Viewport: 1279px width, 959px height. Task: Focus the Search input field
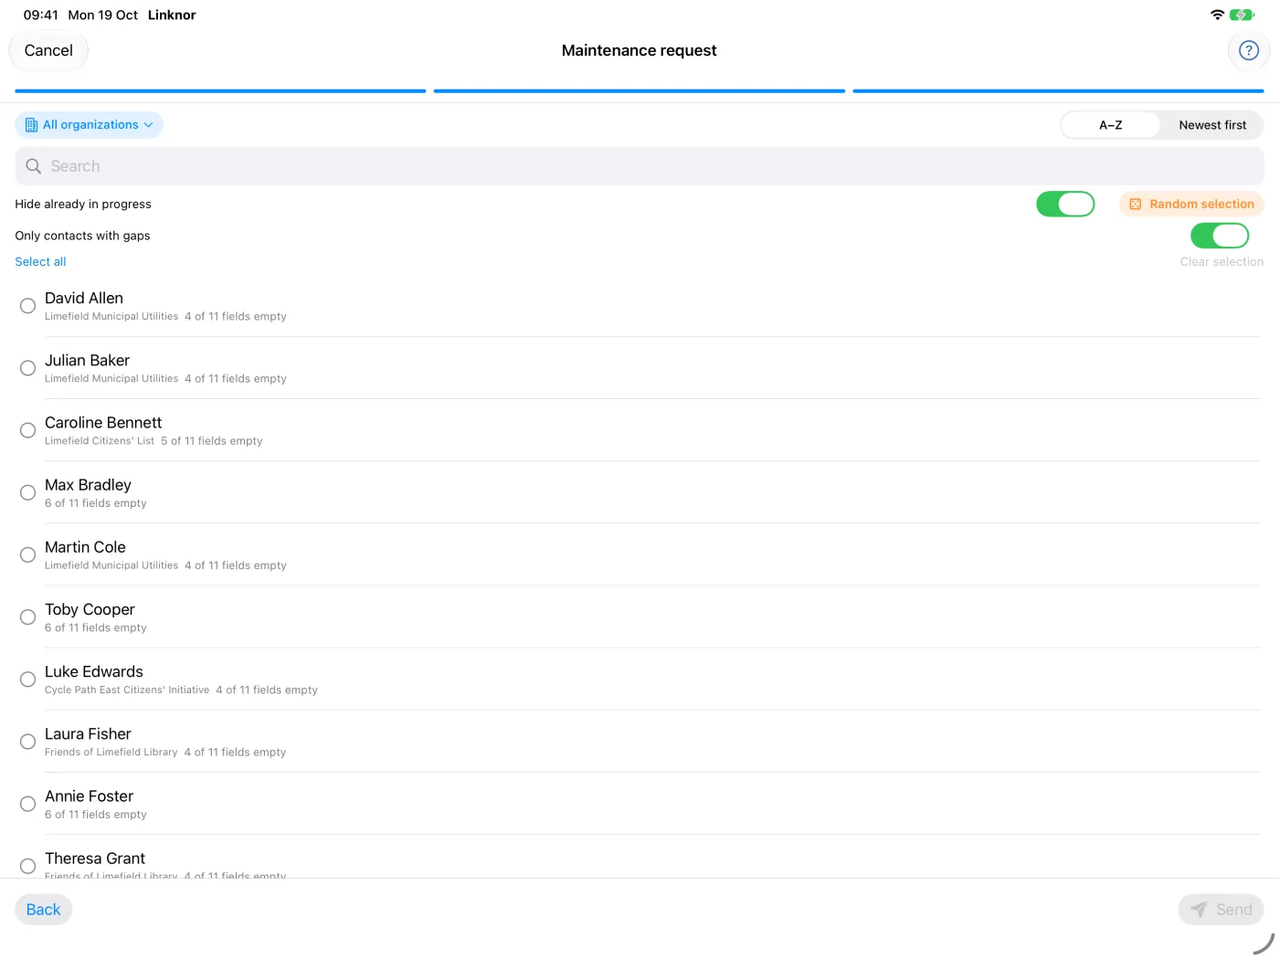(639, 166)
